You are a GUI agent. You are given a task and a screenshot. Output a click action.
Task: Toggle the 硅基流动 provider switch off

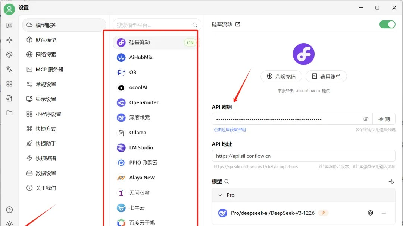(387, 24)
